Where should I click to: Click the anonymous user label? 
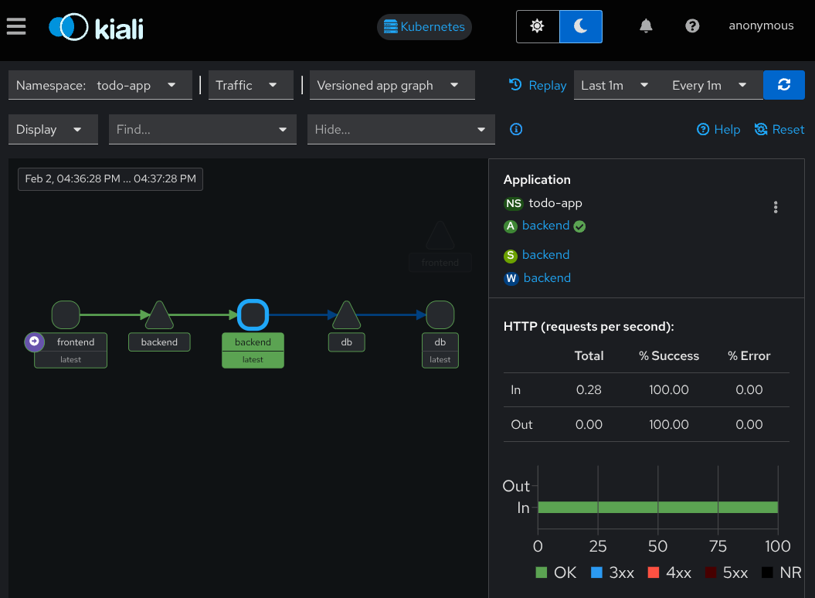coord(761,25)
